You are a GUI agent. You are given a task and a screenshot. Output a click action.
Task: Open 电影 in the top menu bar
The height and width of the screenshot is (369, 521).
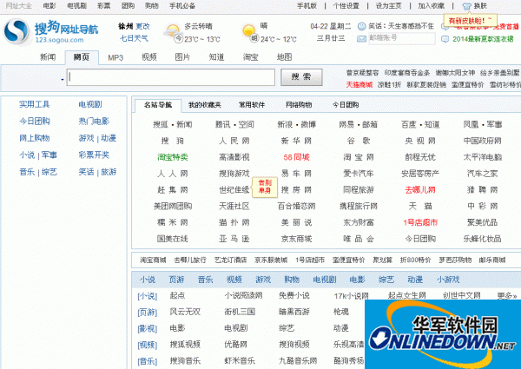(49, 6)
